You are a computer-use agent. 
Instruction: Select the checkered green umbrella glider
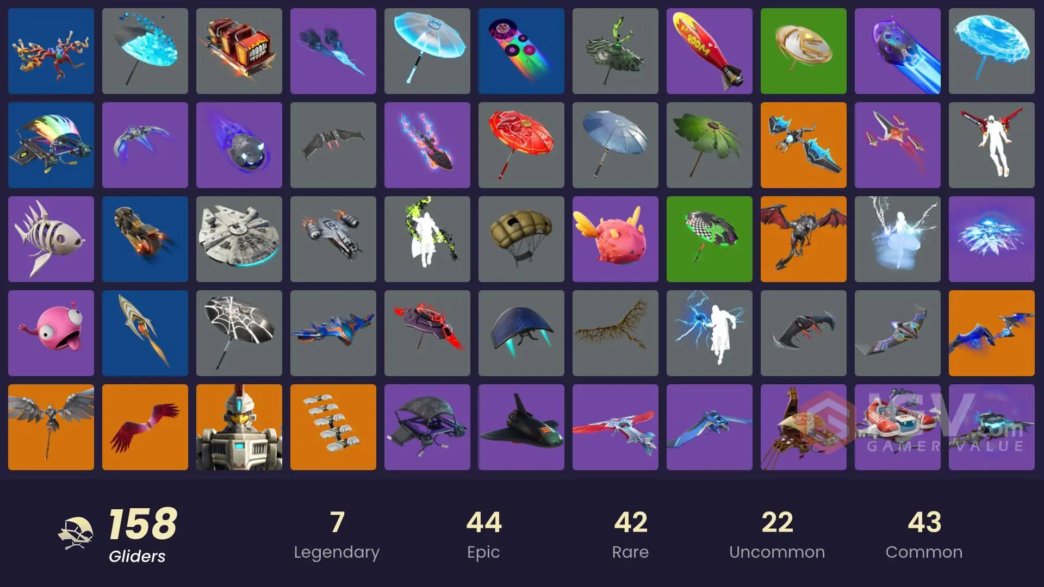[710, 239]
